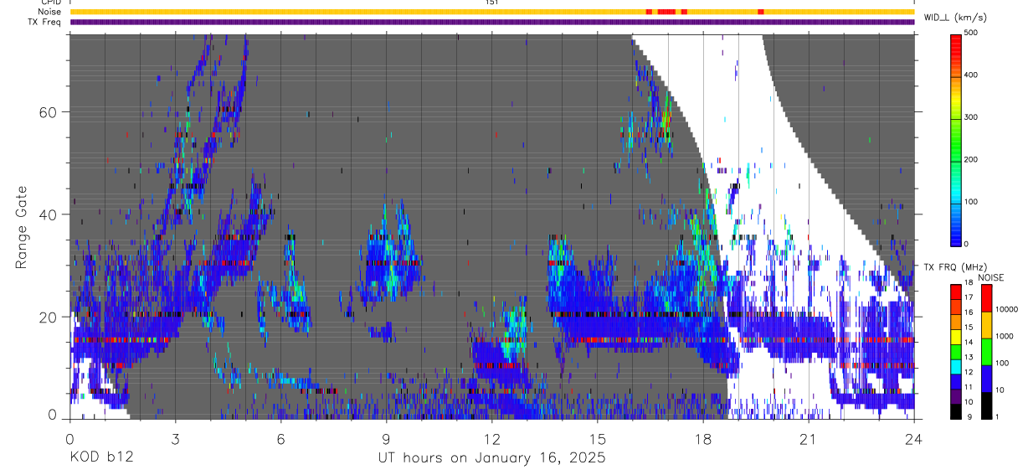Click the "WID⊥ (km/s)" colorbar title
The height and width of the screenshot is (475, 1028).
coord(955,16)
